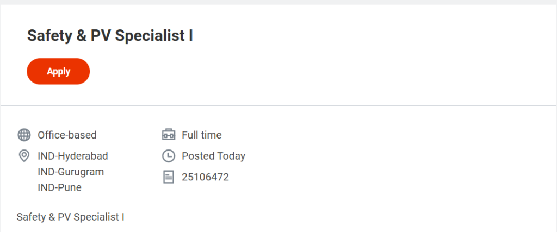557x232 pixels.
Task: Click the clock icon beside Posted Today
Action: pos(169,156)
